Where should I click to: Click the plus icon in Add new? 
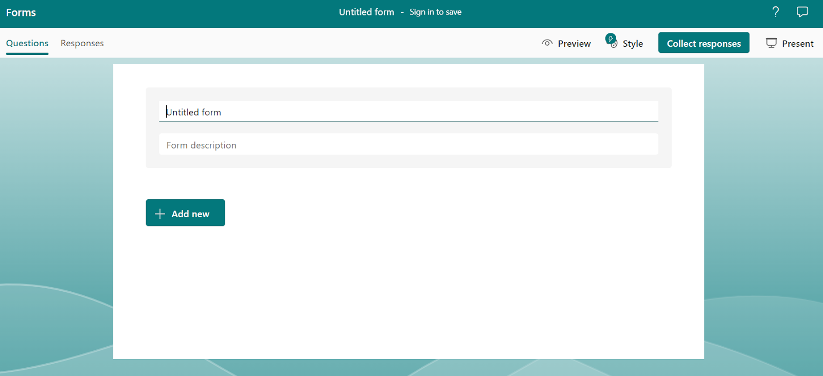160,214
